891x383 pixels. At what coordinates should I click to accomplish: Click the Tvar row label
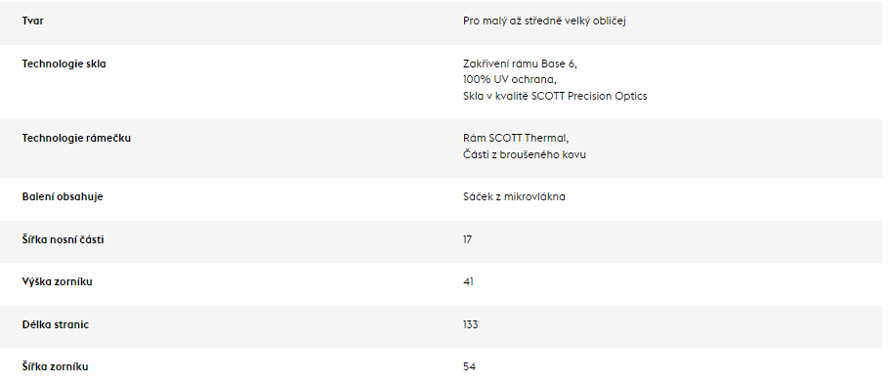(x=33, y=21)
